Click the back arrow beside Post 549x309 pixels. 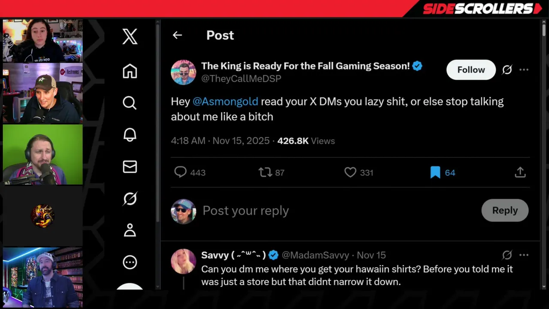point(177,35)
